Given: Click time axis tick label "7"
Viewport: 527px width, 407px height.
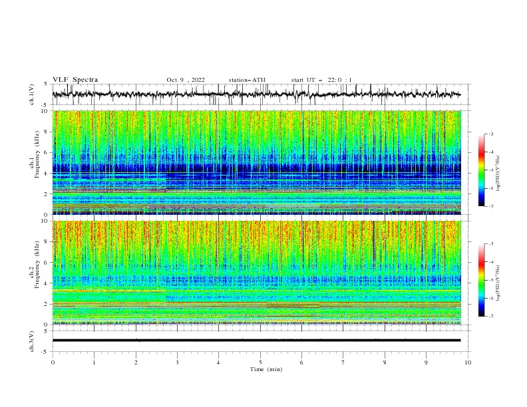Looking at the screenshot, I should coord(343,362).
